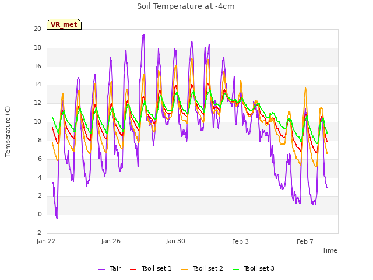Screen dimensions: 373x280
Task: Click the 12 y-axis tick label
Action: (37, 103)
